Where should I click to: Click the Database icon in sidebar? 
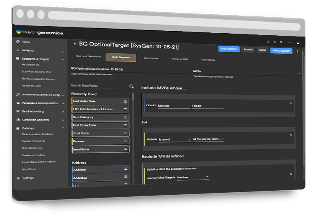pos(18,128)
